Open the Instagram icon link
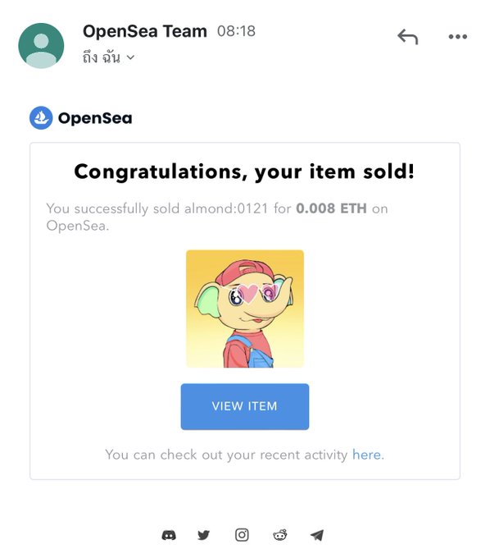 click(242, 535)
